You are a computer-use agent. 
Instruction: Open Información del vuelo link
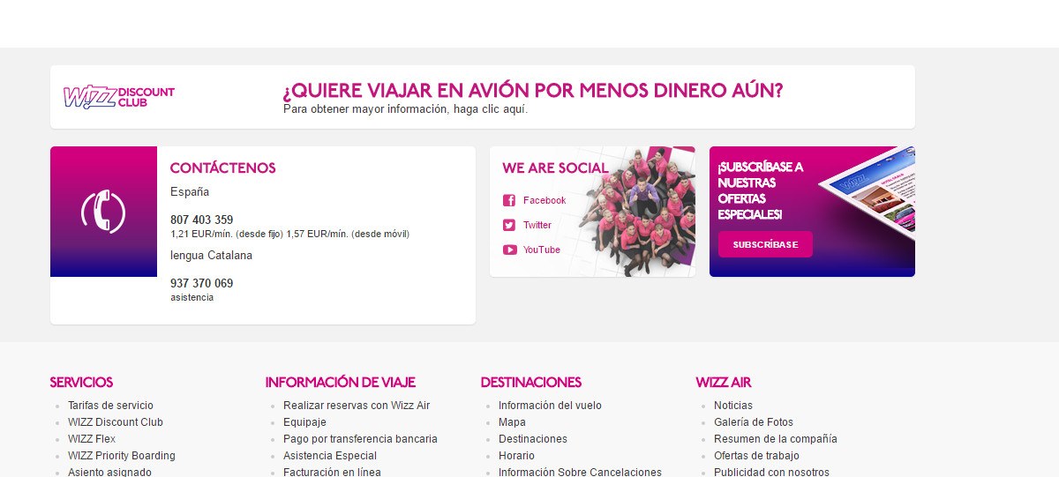click(x=550, y=406)
